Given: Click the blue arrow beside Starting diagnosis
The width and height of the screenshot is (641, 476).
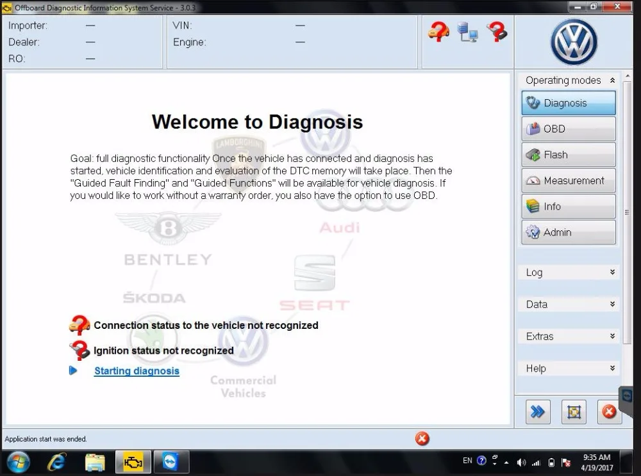Looking at the screenshot, I should pos(73,370).
